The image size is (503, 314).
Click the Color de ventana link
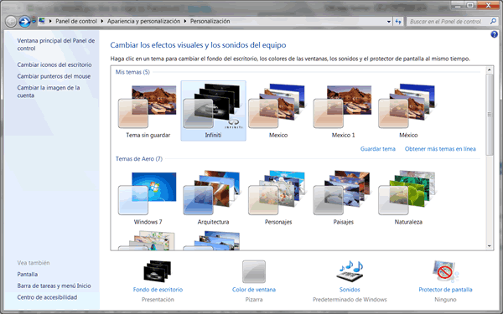click(x=254, y=290)
